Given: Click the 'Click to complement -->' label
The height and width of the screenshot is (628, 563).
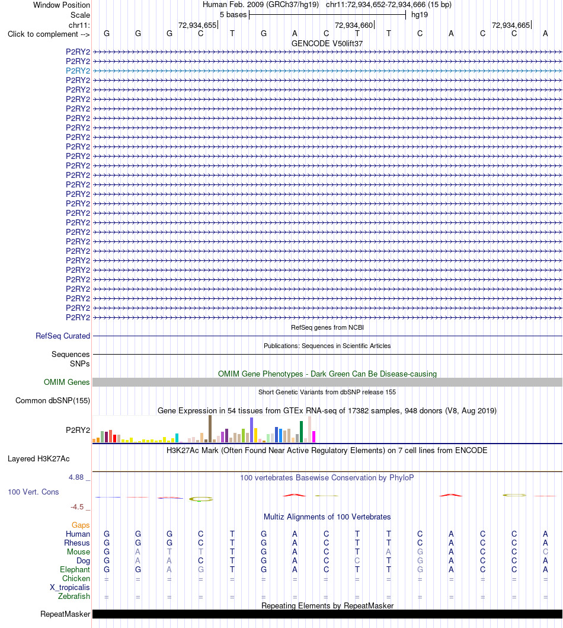Looking at the screenshot, I should [x=49, y=34].
